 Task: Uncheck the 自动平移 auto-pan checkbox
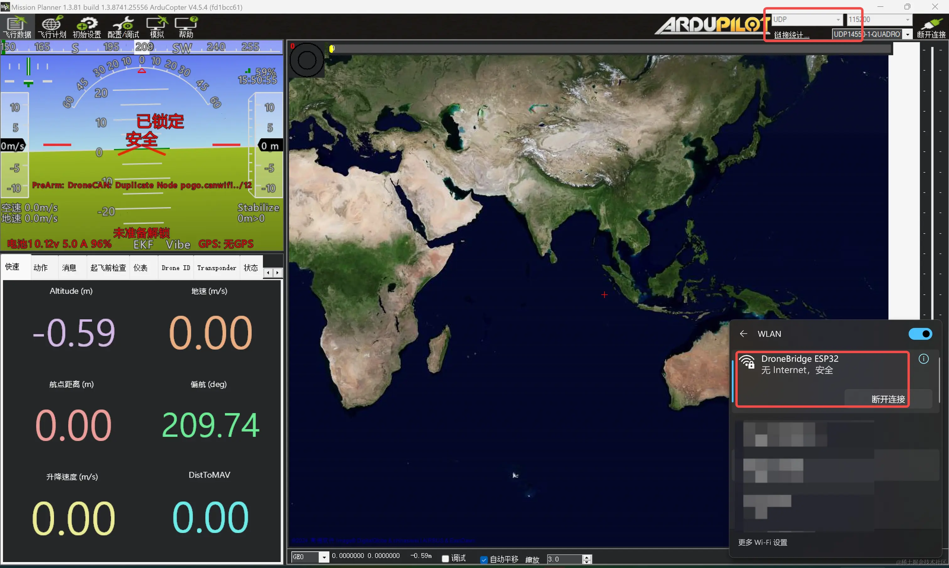tap(484, 560)
